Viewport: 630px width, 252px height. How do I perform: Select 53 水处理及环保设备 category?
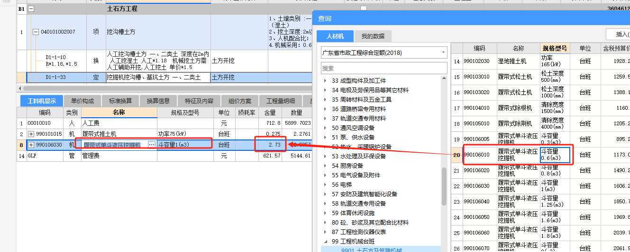pyautogui.click(x=359, y=156)
